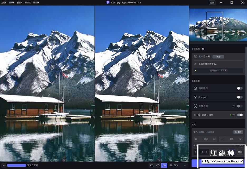Click the input width W field
The height and width of the screenshot is (169, 247).
tap(205, 139)
